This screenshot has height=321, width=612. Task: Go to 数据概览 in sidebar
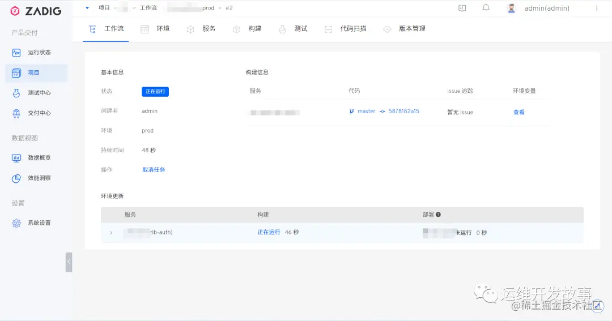pos(39,157)
